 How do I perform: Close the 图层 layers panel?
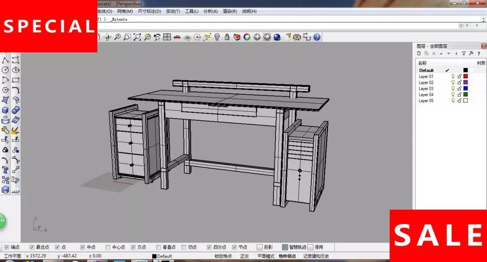point(483,46)
